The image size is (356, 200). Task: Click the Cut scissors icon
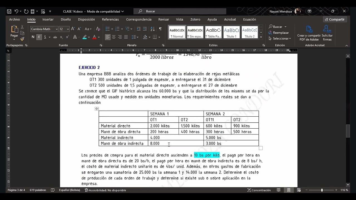[x=22, y=27]
